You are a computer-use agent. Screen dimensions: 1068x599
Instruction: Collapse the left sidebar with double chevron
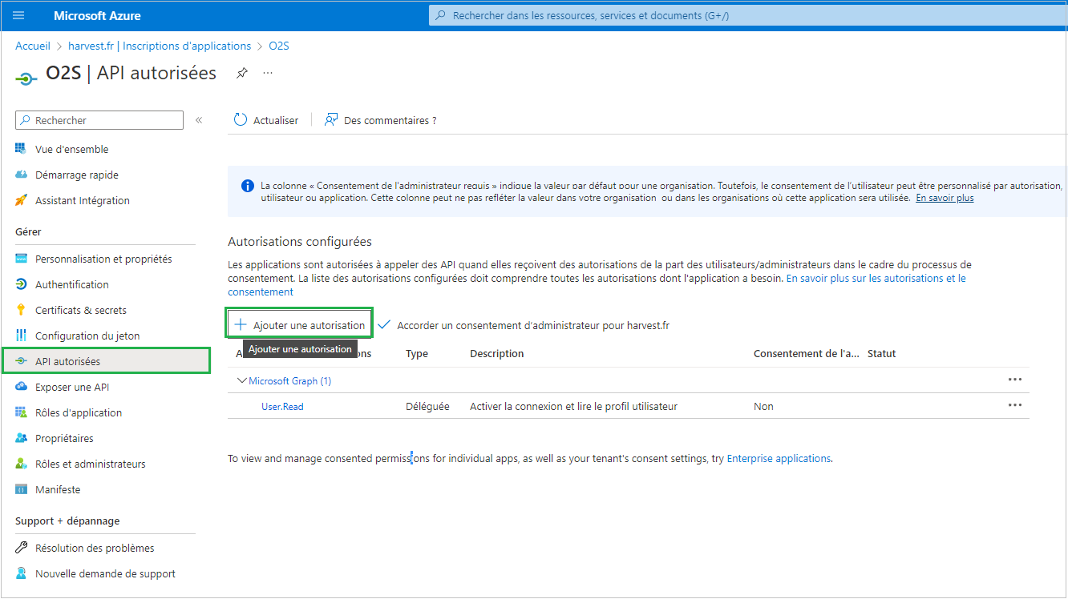tap(199, 120)
